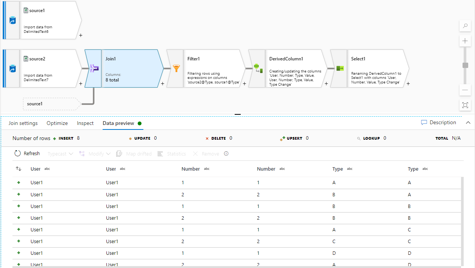The image size is (475, 268).
Task: Click the DerivedColumn1 transformation icon
Action: coord(258,69)
